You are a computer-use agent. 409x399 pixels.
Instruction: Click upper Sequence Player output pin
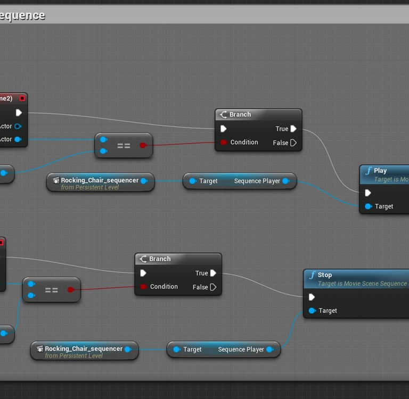click(x=286, y=181)
